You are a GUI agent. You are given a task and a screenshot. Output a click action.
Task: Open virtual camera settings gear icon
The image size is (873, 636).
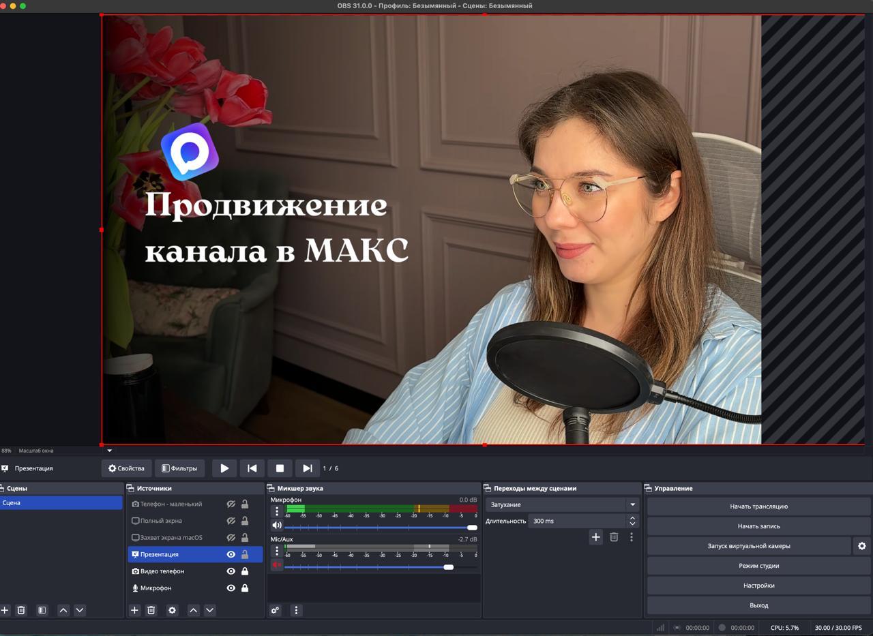click(x=862, y=545)
